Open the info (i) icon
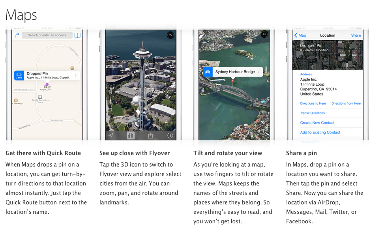The width and height of the screenshot is (384, 234). click(x=170, y=135)
